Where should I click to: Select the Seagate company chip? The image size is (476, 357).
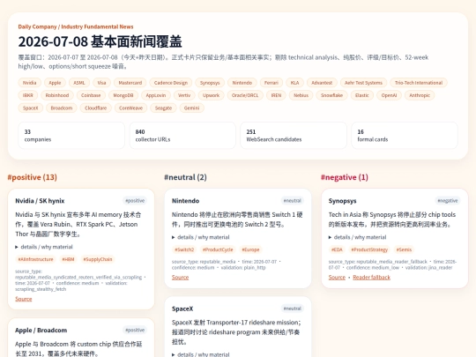pos(163,108)
